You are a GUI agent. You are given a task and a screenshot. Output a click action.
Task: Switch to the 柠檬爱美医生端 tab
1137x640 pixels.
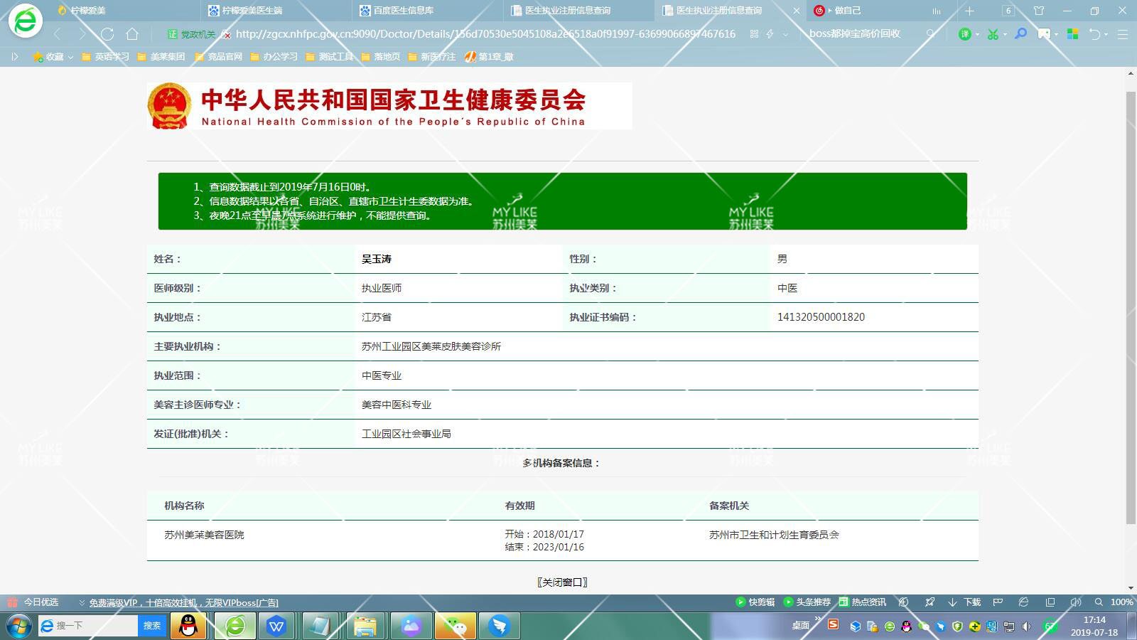(252, 11)
